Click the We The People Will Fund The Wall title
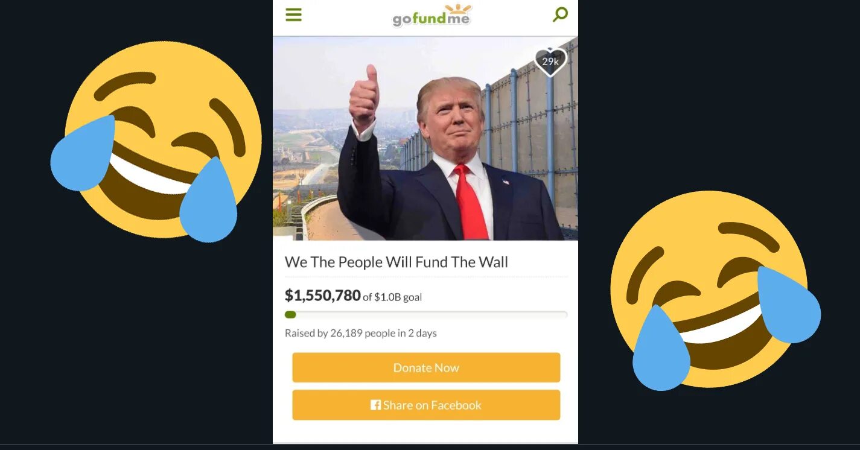This screenshot has height=450, width=860. (397, 262)
